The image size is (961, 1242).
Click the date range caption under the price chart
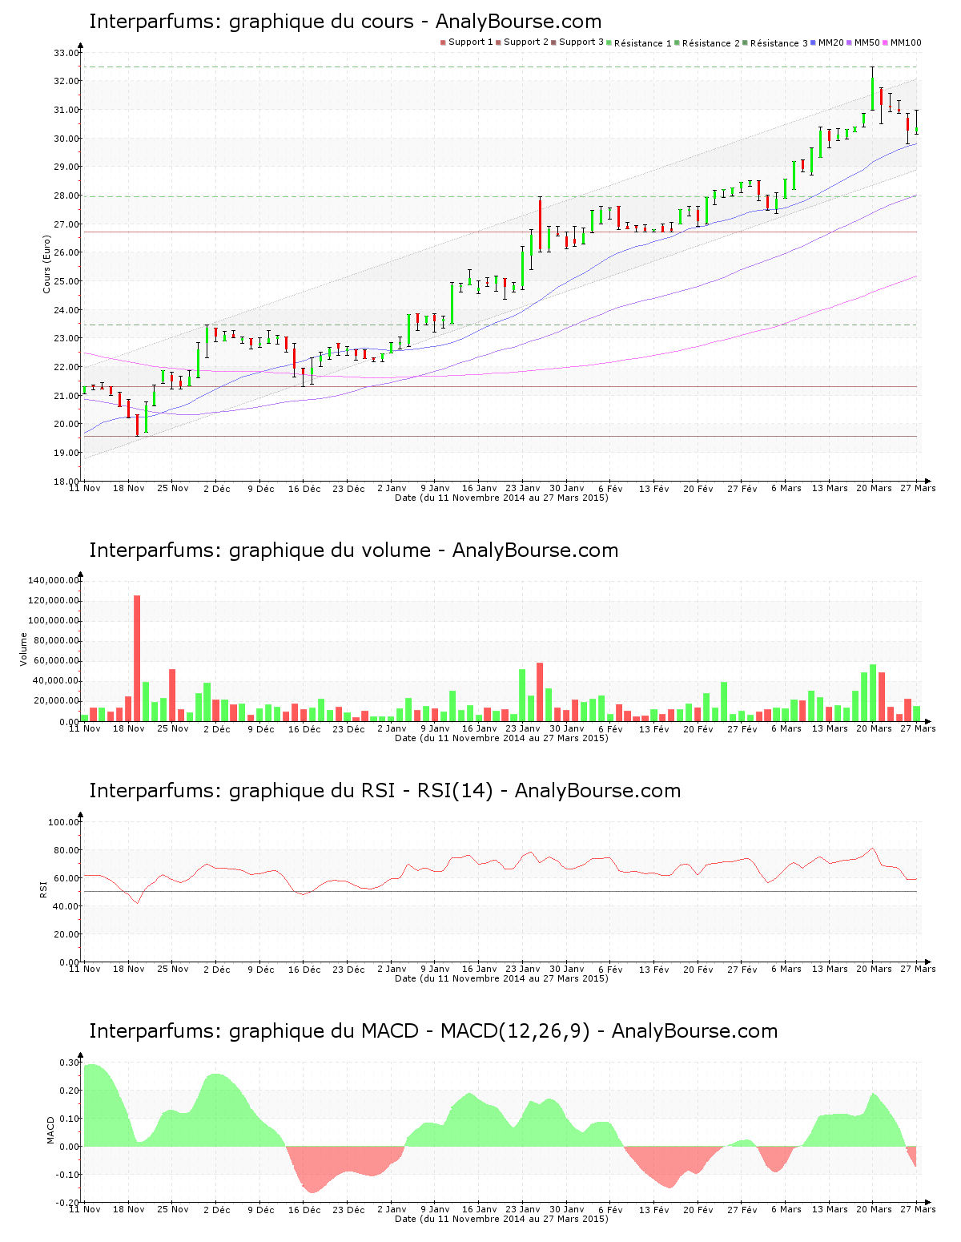501,498
